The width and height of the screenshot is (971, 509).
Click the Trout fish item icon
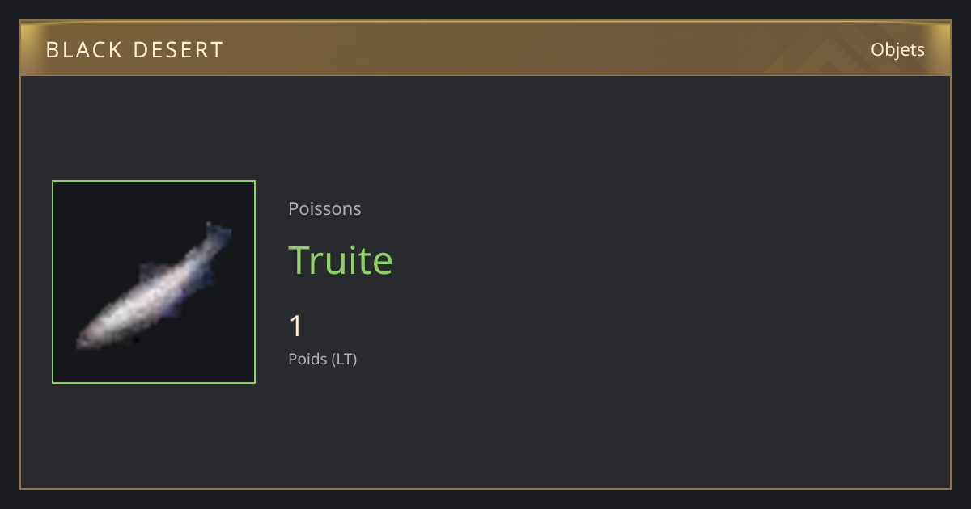(x=154, y=282)
